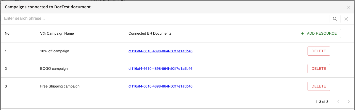Screen dimensions: 355x110
Task: Click the V% Campaign Name column header
Action: (57, 33)
